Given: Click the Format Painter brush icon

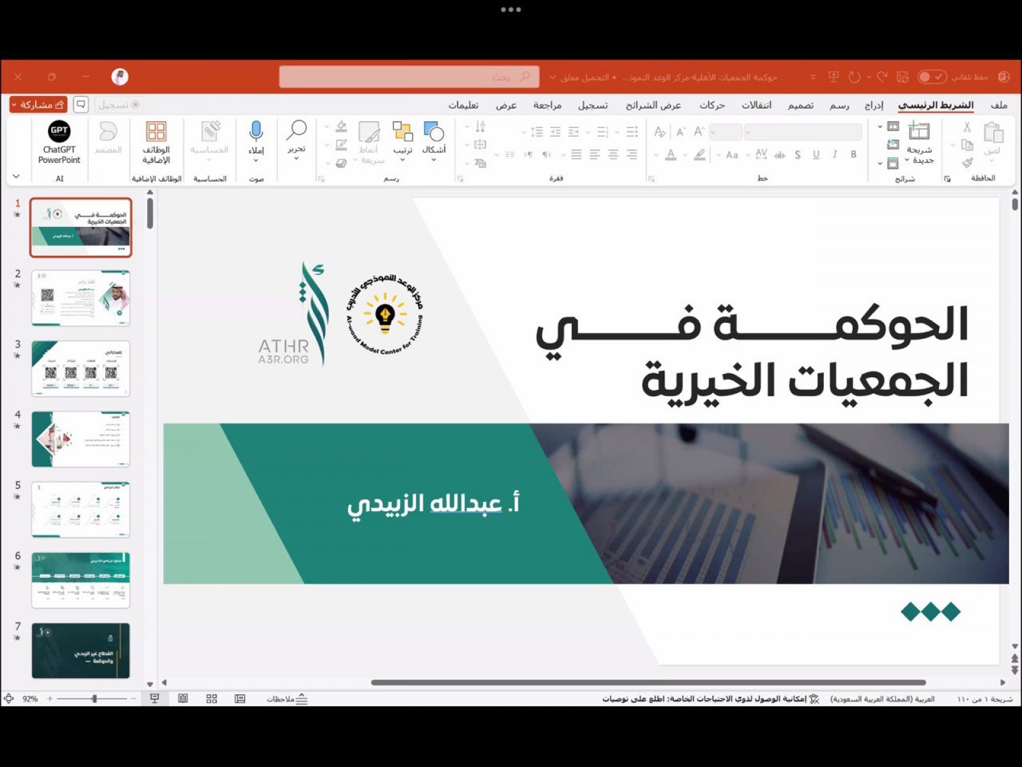Looking at the screenshot, I should (967, 164).
